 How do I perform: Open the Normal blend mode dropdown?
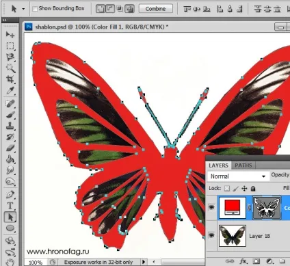(x=238, y=176)
